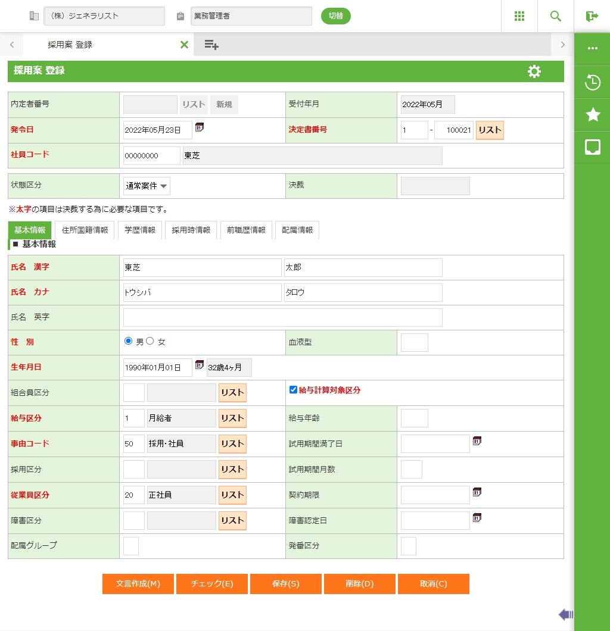Open the inbox tray icon in sidebar

pos(593,147)
